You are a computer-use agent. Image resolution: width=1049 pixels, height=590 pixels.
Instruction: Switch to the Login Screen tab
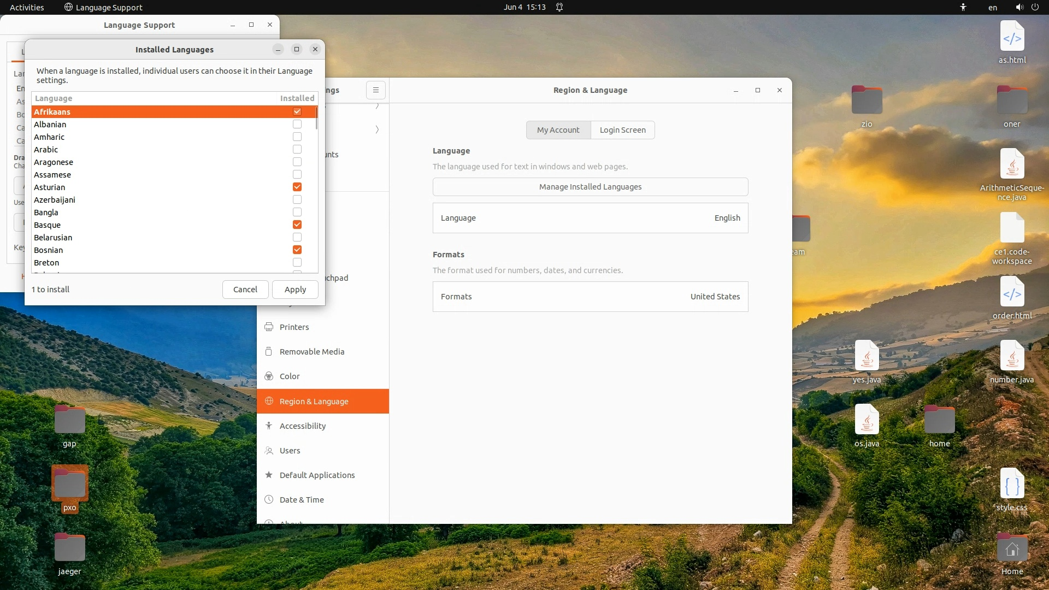click(622, 130)
